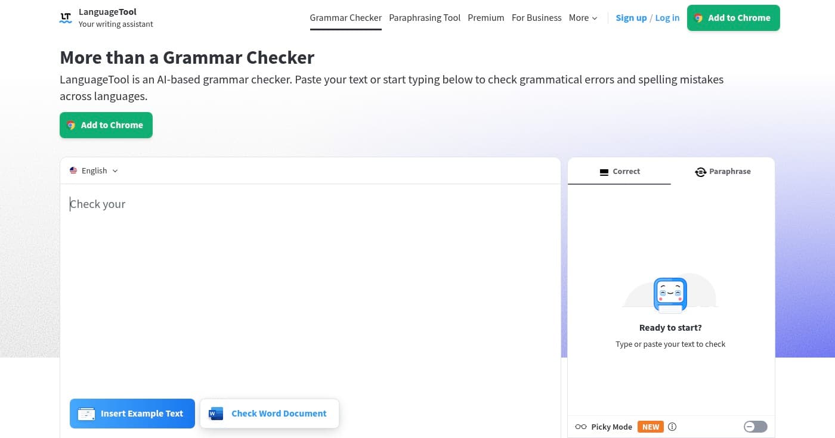This screenshot has height=438, width=835.
Task: Open the English language dropdown
Action: 94,170
